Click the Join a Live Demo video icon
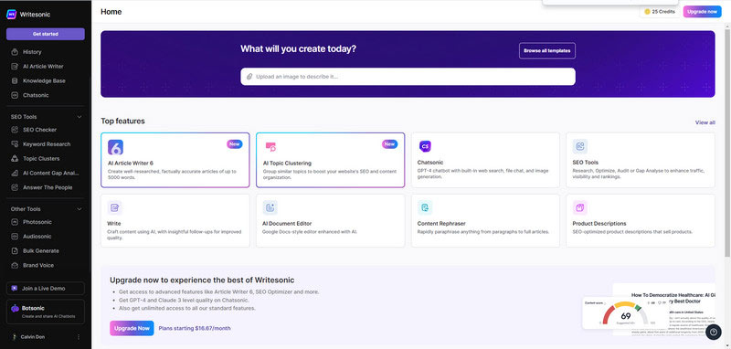 15,289
